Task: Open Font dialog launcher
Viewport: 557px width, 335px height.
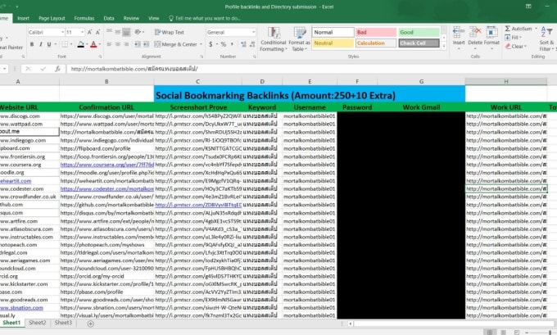Action: 100,57
